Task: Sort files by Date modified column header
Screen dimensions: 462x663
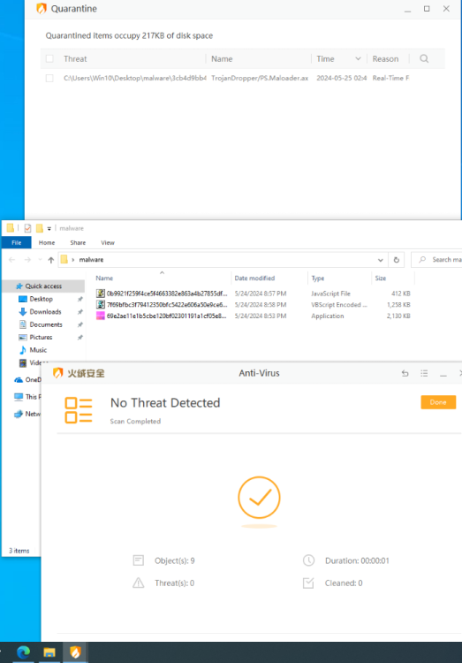Action: (255, 278)
